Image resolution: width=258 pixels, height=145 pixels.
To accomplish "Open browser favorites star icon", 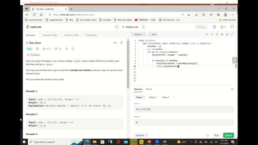I will pyautogui.click(x=211, y=14).
